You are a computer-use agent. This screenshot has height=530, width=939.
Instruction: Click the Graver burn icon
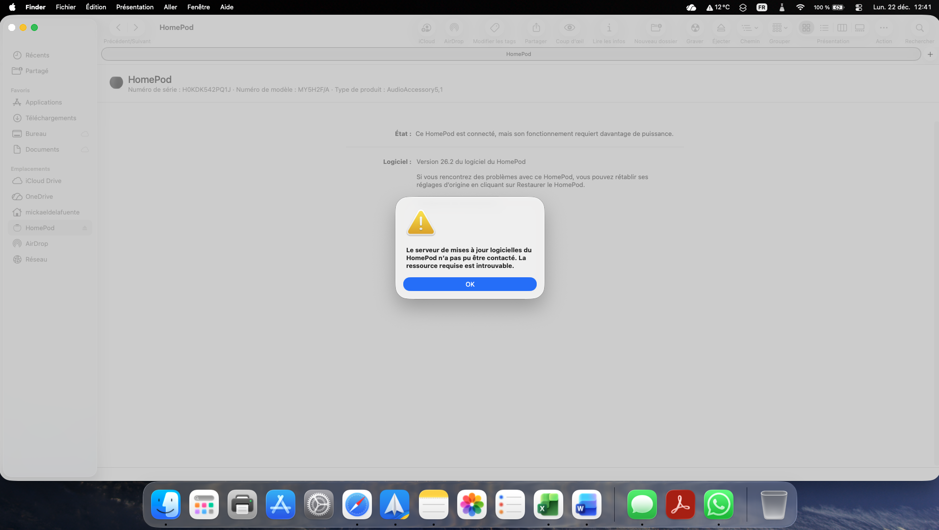pos(695,28)
